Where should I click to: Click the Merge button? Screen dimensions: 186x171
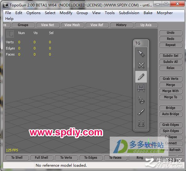(171, 85)
